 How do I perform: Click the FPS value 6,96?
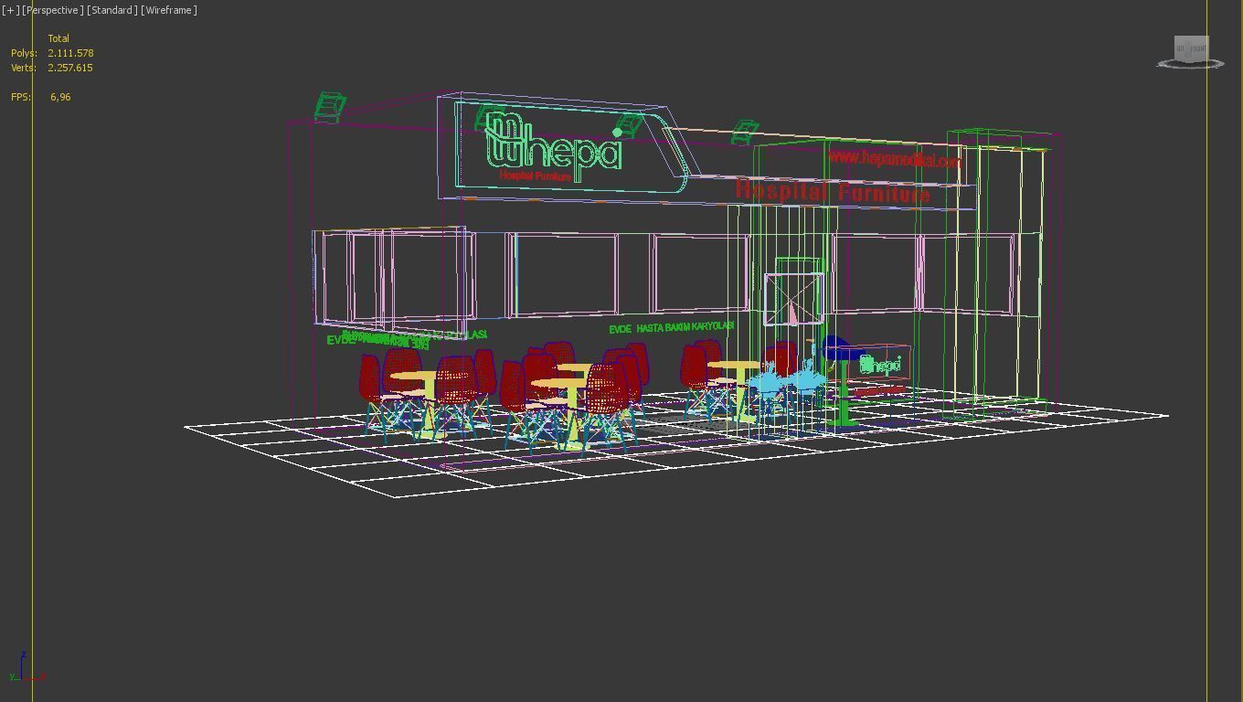point(60,97)
